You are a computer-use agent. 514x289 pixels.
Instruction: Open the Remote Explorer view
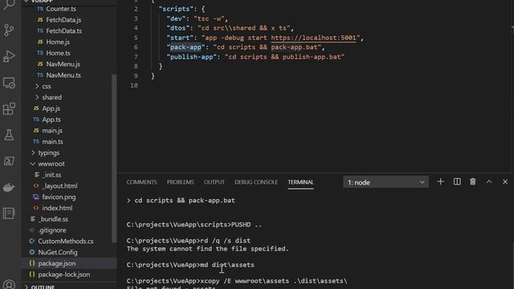[x=9, y=83]
